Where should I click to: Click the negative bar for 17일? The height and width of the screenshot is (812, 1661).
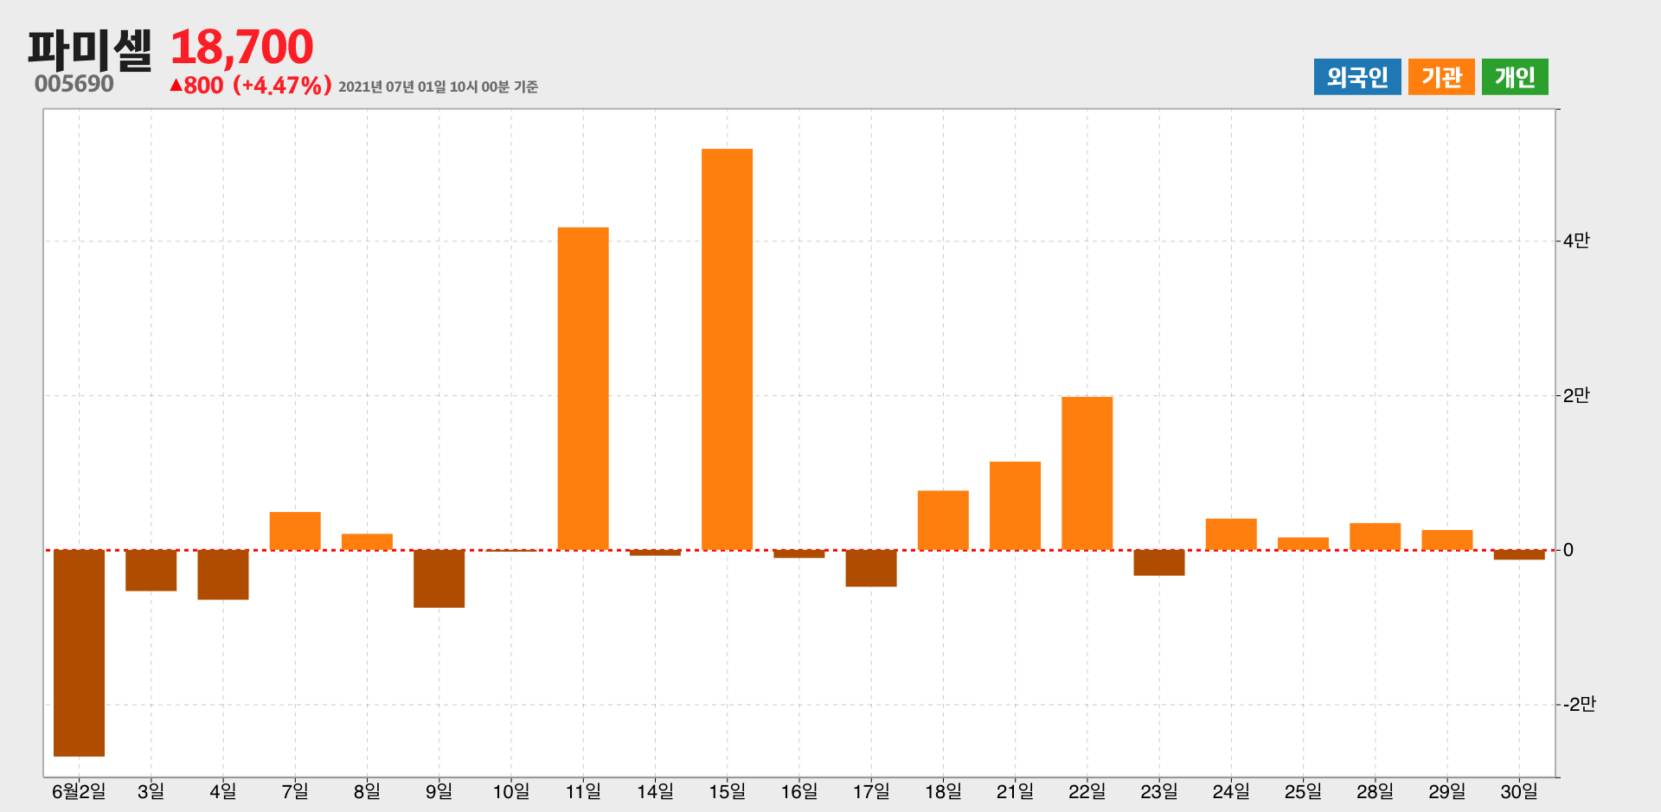pyautogui.click(x=871, y=568)
